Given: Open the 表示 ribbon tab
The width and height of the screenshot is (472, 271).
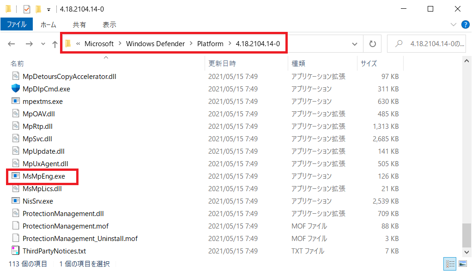Looking at the screenshot, I should click(109, 24).
